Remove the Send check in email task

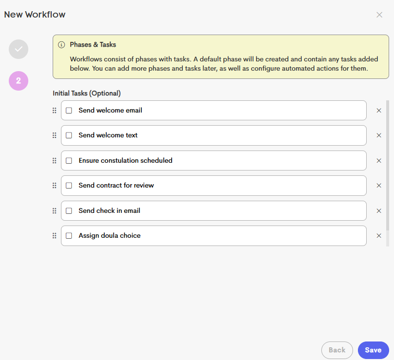coord(379,211)
